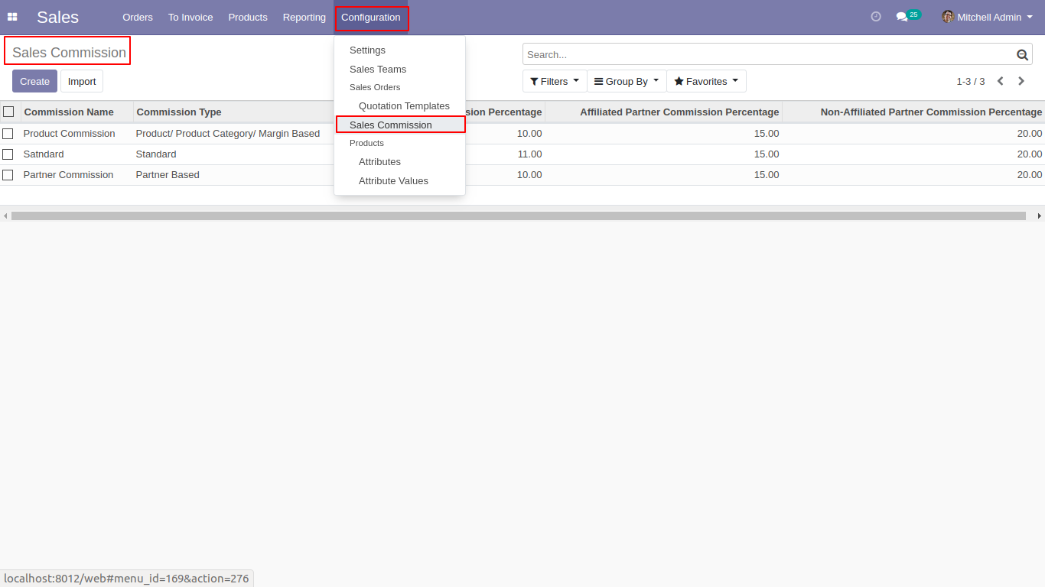
Task: Open the Favorites dropdown
Action: pos(706,81)
